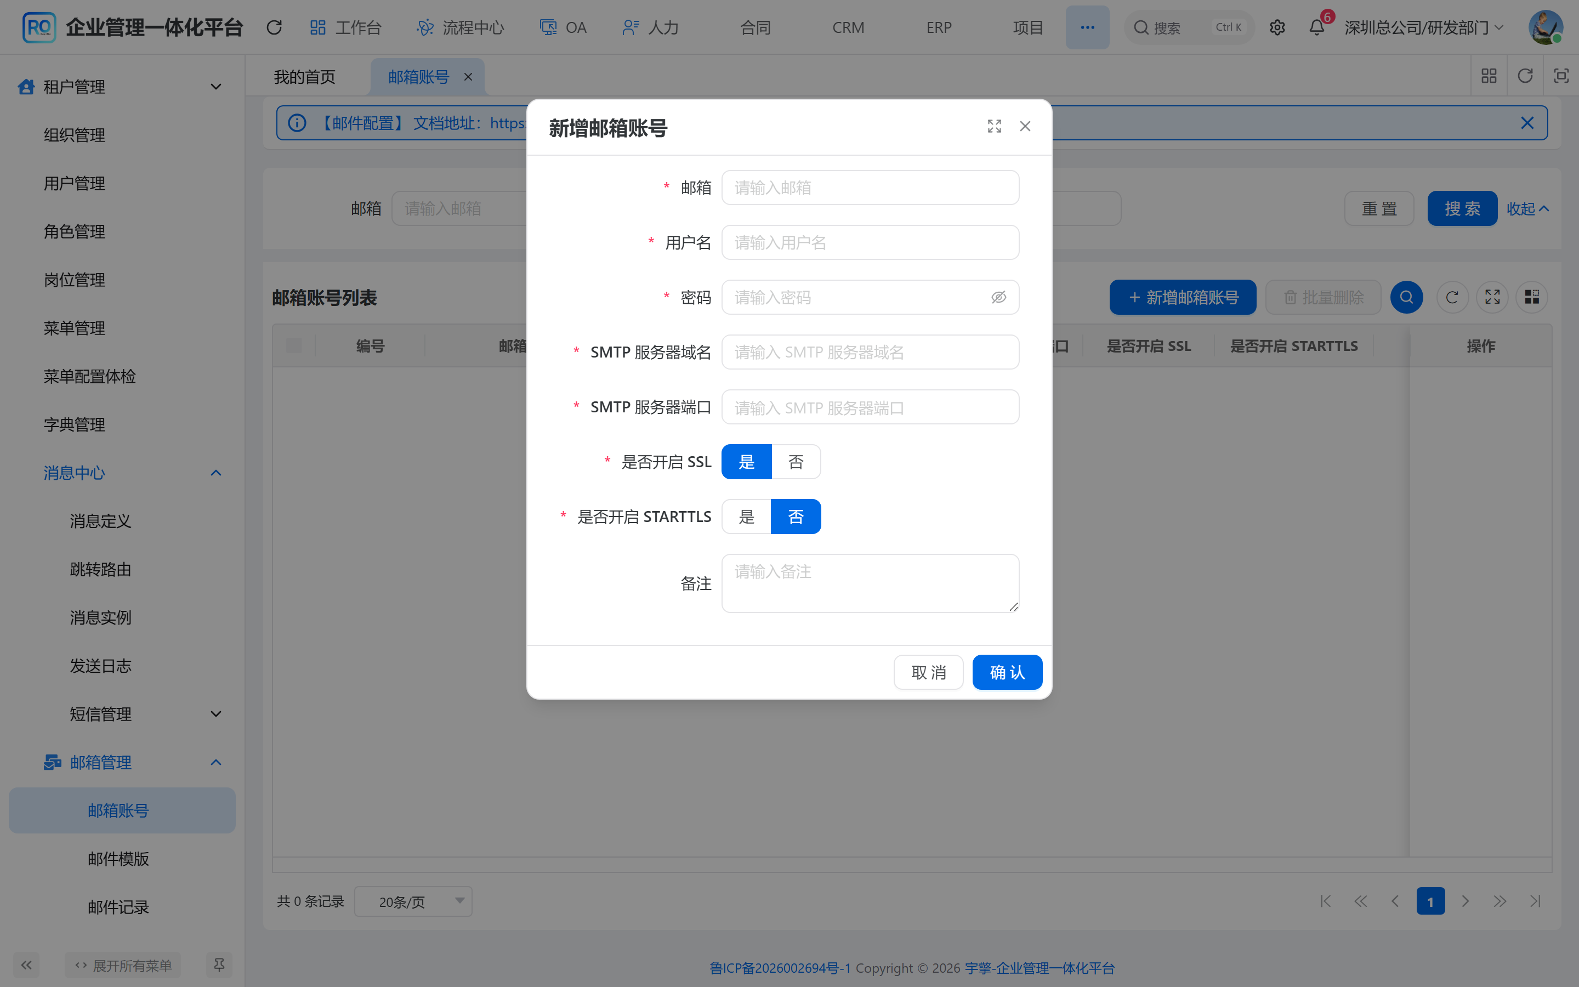The image size is (1579, 987).
Task: Collapse the 邮箱管理 menu group
Action: (122, 762)
